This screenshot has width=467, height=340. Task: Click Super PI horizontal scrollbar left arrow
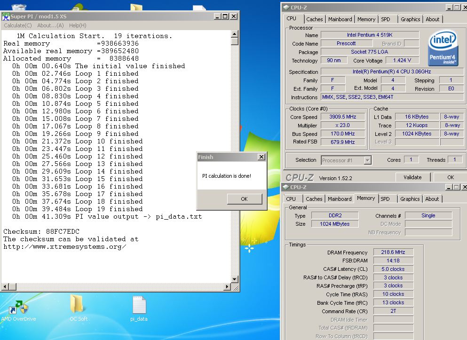5,287
